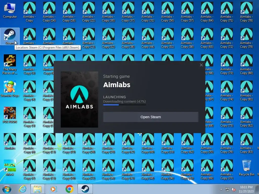259x194 pixels.
Task: Select the Aimlabs - Copy (48) shortcut
Action: [148, 169]
